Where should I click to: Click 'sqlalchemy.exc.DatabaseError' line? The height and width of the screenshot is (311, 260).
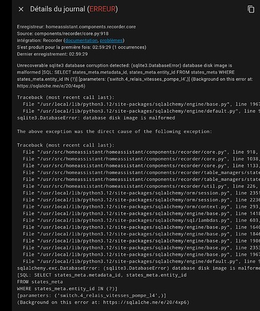click(x=138, y=268)
